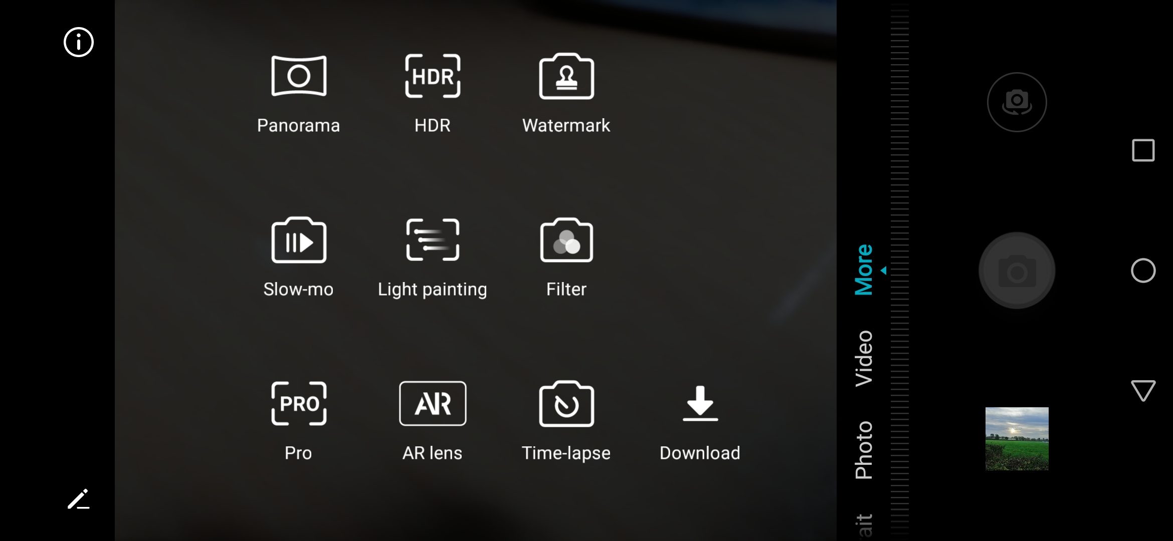Select Light painting mode

(433, 254)
